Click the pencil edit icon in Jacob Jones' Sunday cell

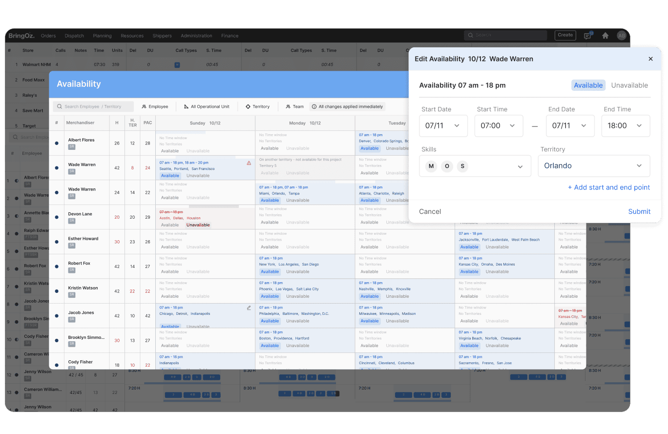coord(249,308)
